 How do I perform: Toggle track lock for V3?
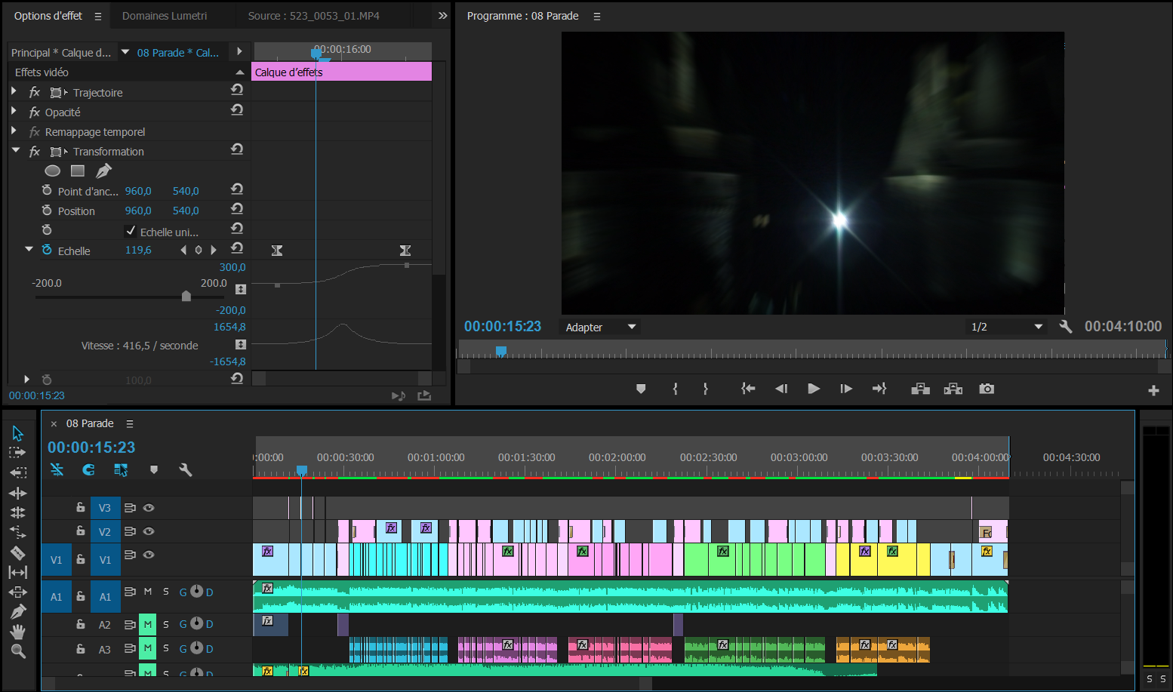point(81,507)
